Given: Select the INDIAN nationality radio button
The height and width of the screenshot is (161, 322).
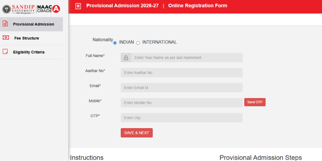Looking at the screenshot, I should [x=115, y=43].
